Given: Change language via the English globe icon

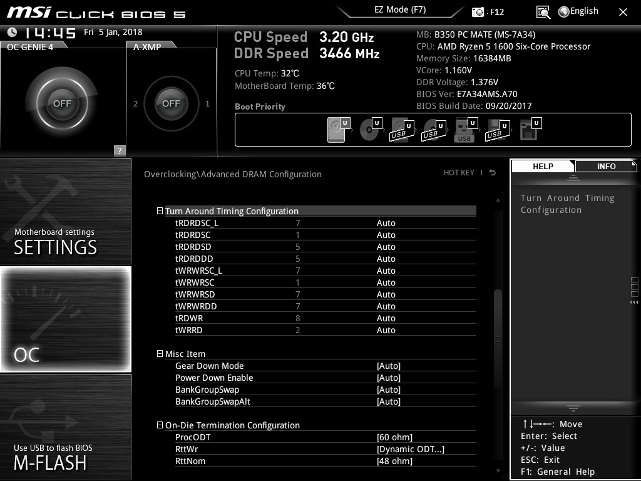Looking at the screenshot, I should click(578, 11).
